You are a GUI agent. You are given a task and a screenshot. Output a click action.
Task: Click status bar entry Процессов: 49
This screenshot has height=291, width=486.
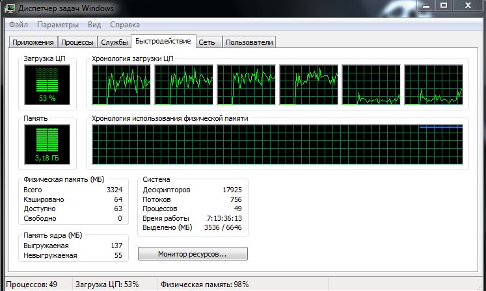(32, 285)
